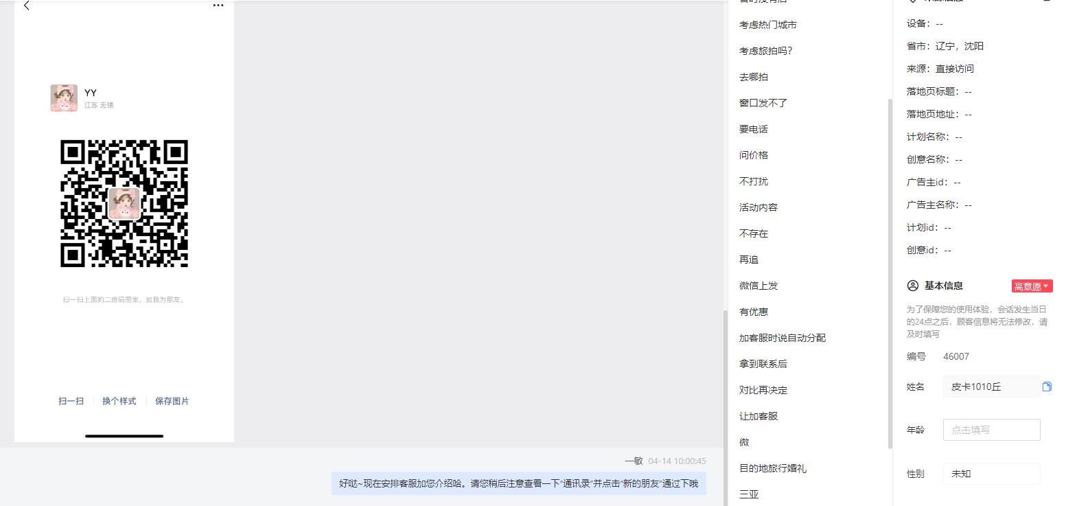Select the quick reply 有优惠

[x=754, y=312]
